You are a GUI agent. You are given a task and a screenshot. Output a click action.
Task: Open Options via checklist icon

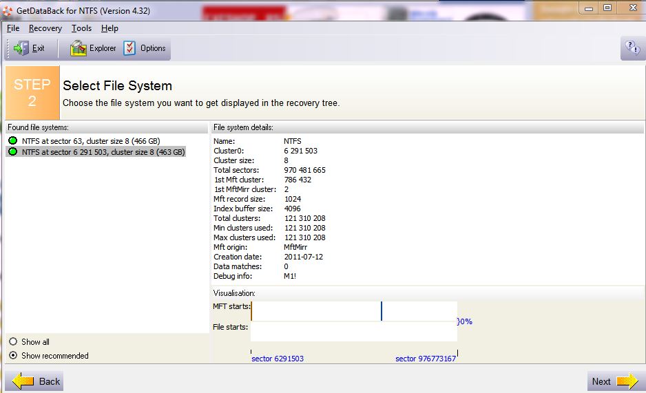point(129,48)
